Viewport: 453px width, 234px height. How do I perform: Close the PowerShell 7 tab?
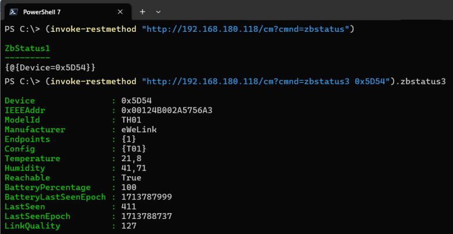pyautogui.click(x=120, y=12)
